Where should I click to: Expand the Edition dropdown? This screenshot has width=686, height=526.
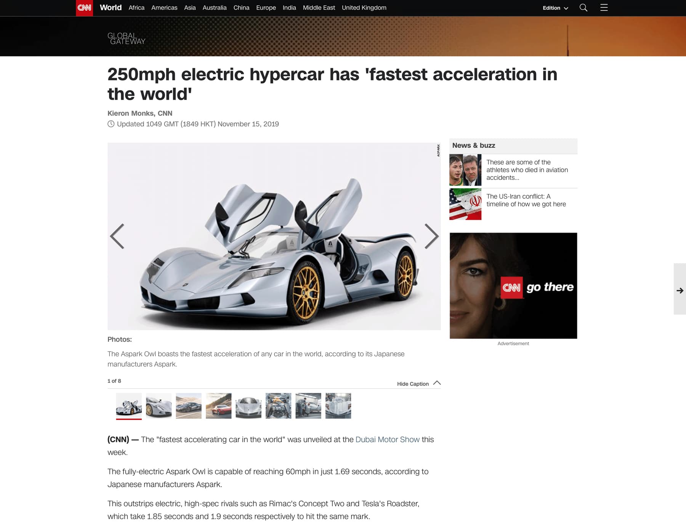[x=555, y=8]
